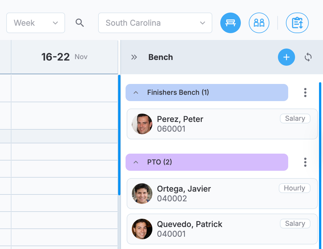Click the schedule's vertical scrollbar

click(x=119, y=135)
